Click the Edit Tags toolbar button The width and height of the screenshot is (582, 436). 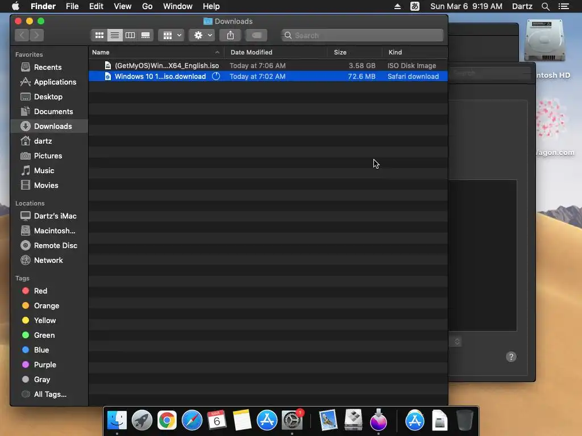point(256,35)
